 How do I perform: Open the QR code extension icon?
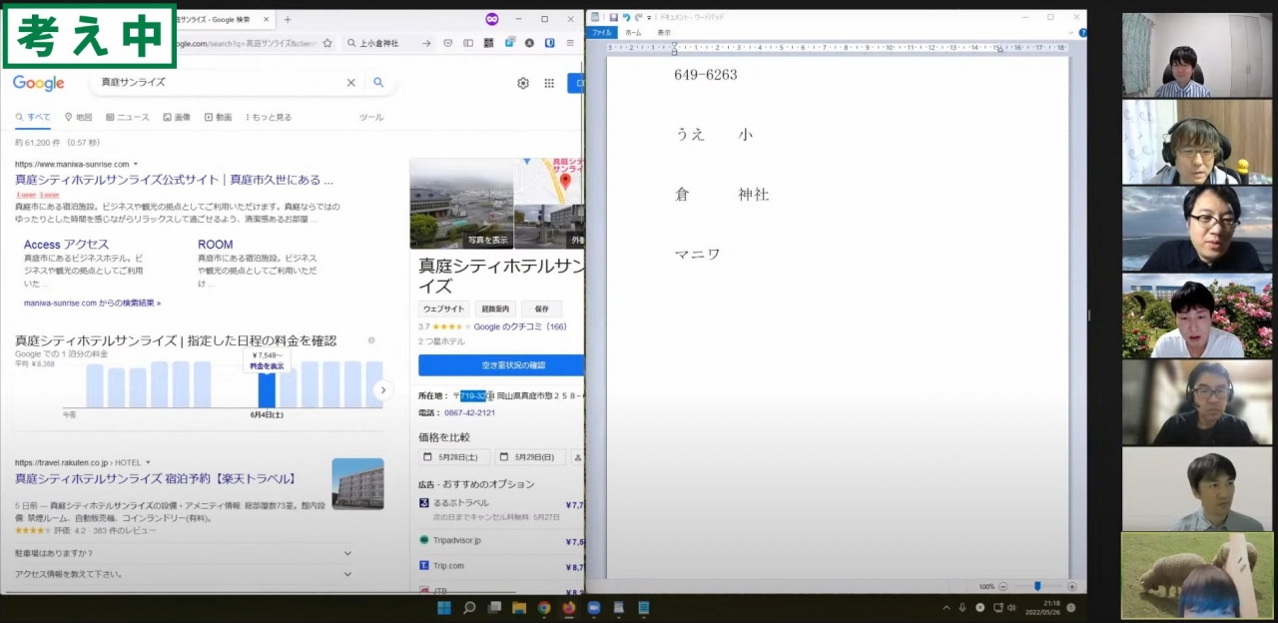pos(488,43)
